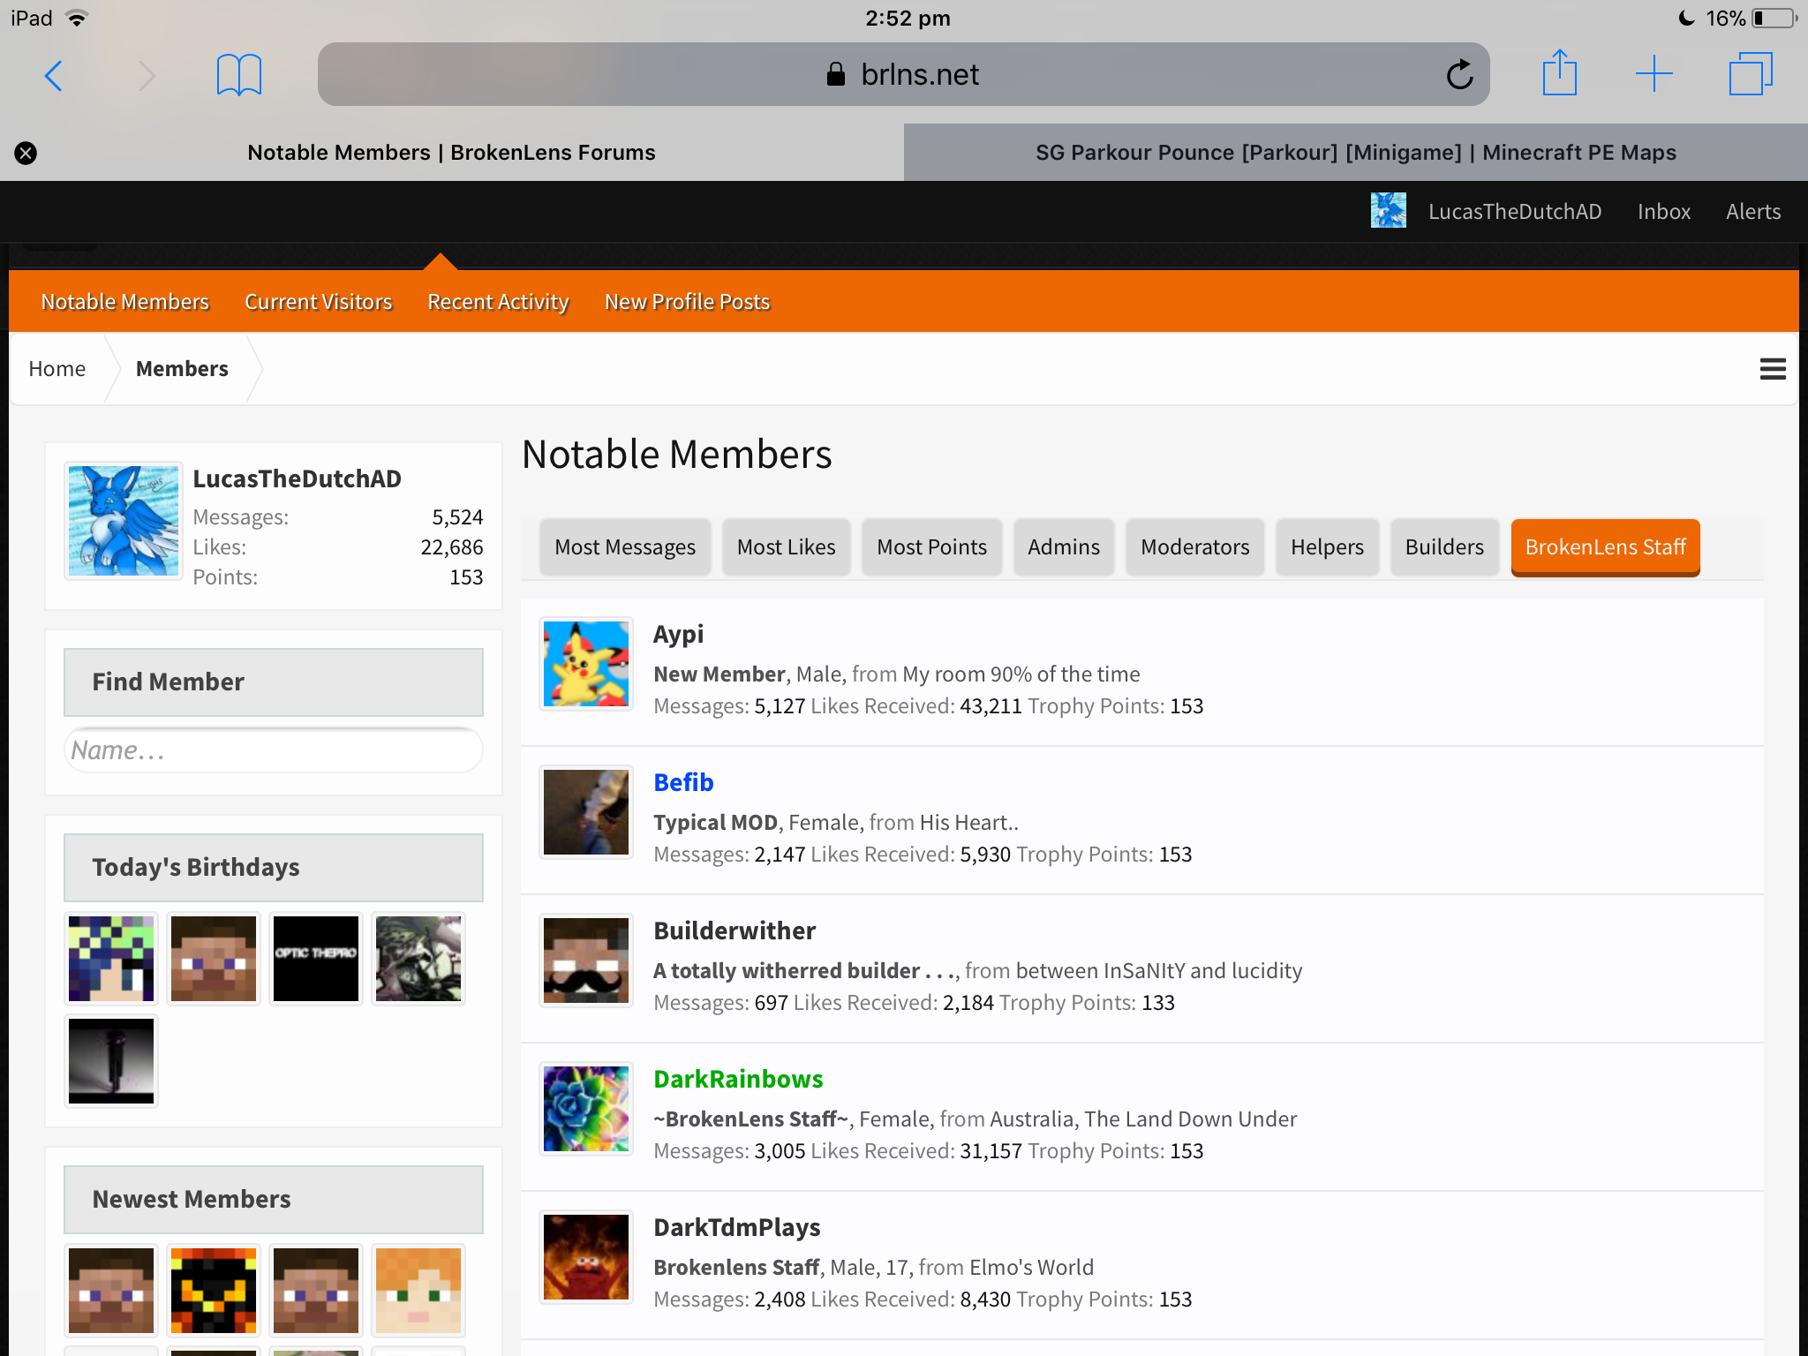Viewport: 1808px width, 1356px height.
Task: Open Befib's profile name link
Action: [683, 782]
